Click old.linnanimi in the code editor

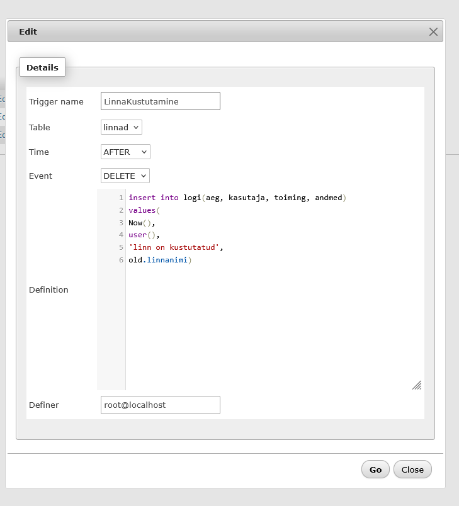point(159,260)
